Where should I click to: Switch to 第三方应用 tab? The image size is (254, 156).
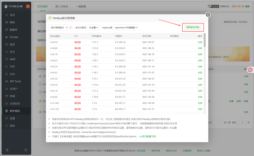(62, 7)
